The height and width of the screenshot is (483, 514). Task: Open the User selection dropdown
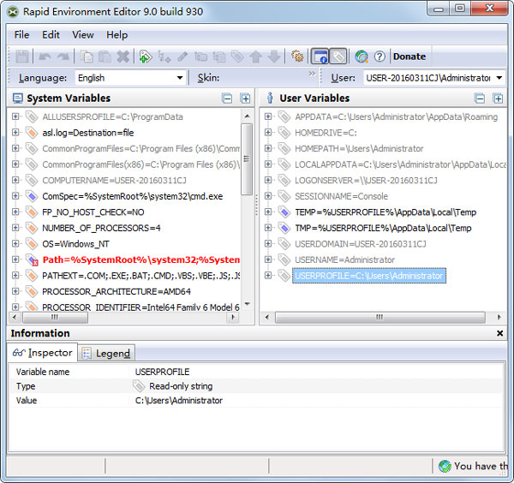[499, 78]
